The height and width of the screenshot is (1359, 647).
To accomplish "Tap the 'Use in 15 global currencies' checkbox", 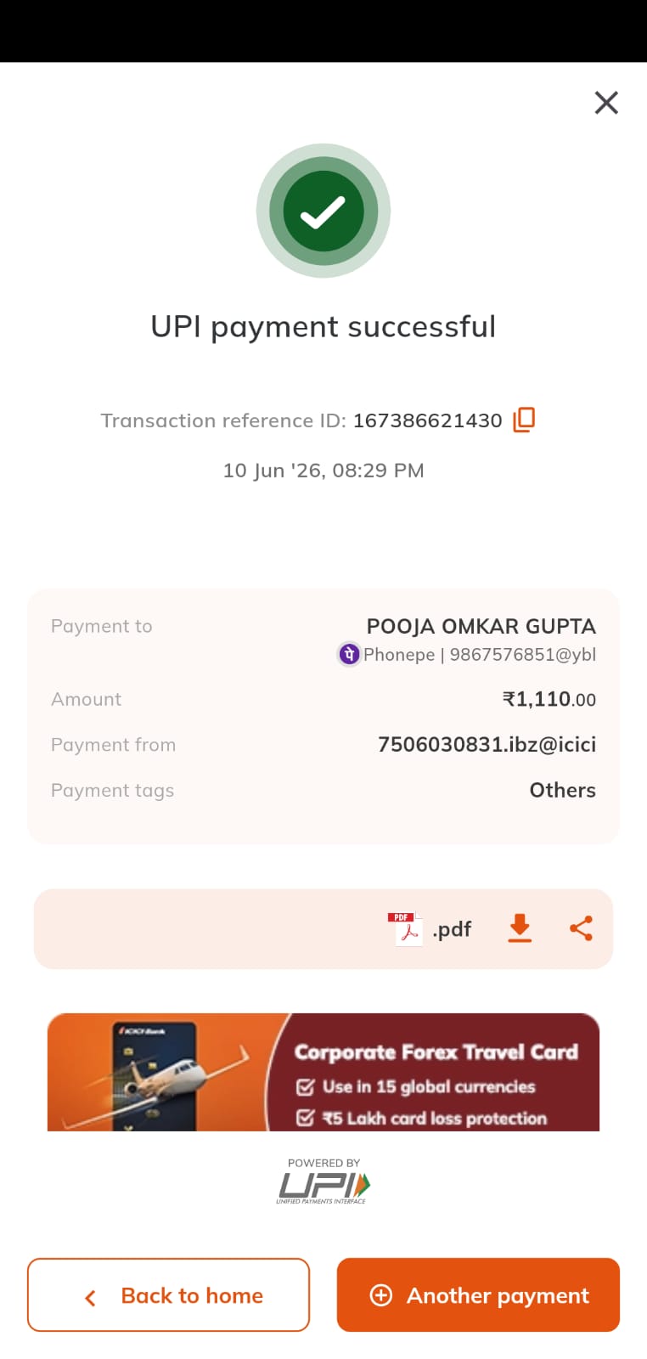I will pyautogui.click(x=306, y=1086).
